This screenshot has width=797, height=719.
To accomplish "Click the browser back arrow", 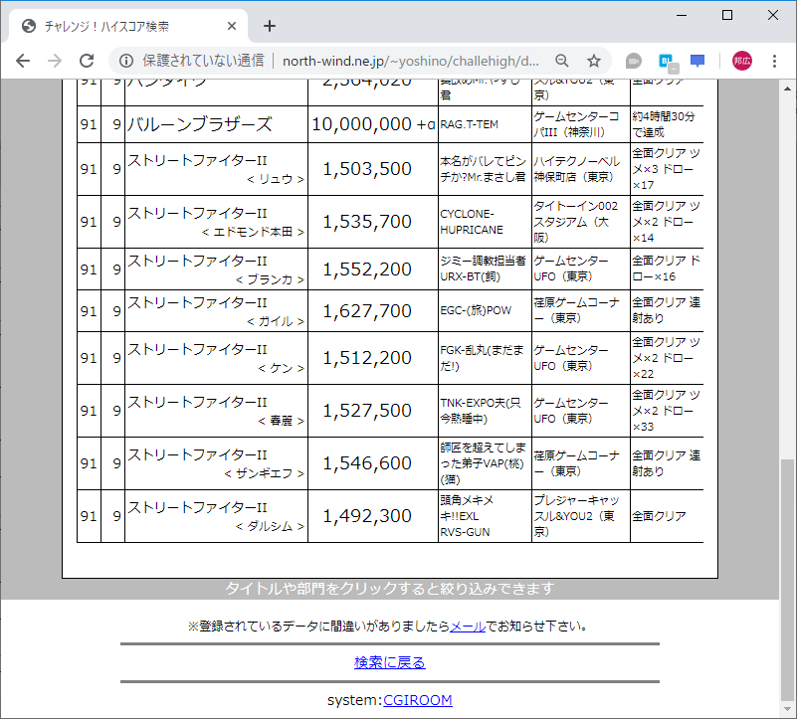I will pyautogui.click(x=23, y=61).
